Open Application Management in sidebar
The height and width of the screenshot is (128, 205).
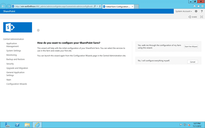tap(12, 45)
